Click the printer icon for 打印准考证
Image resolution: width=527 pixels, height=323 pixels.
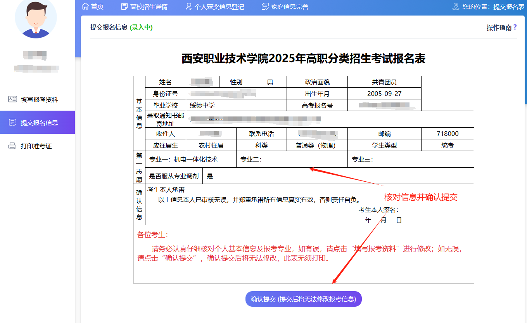click(x=12, y=146)
